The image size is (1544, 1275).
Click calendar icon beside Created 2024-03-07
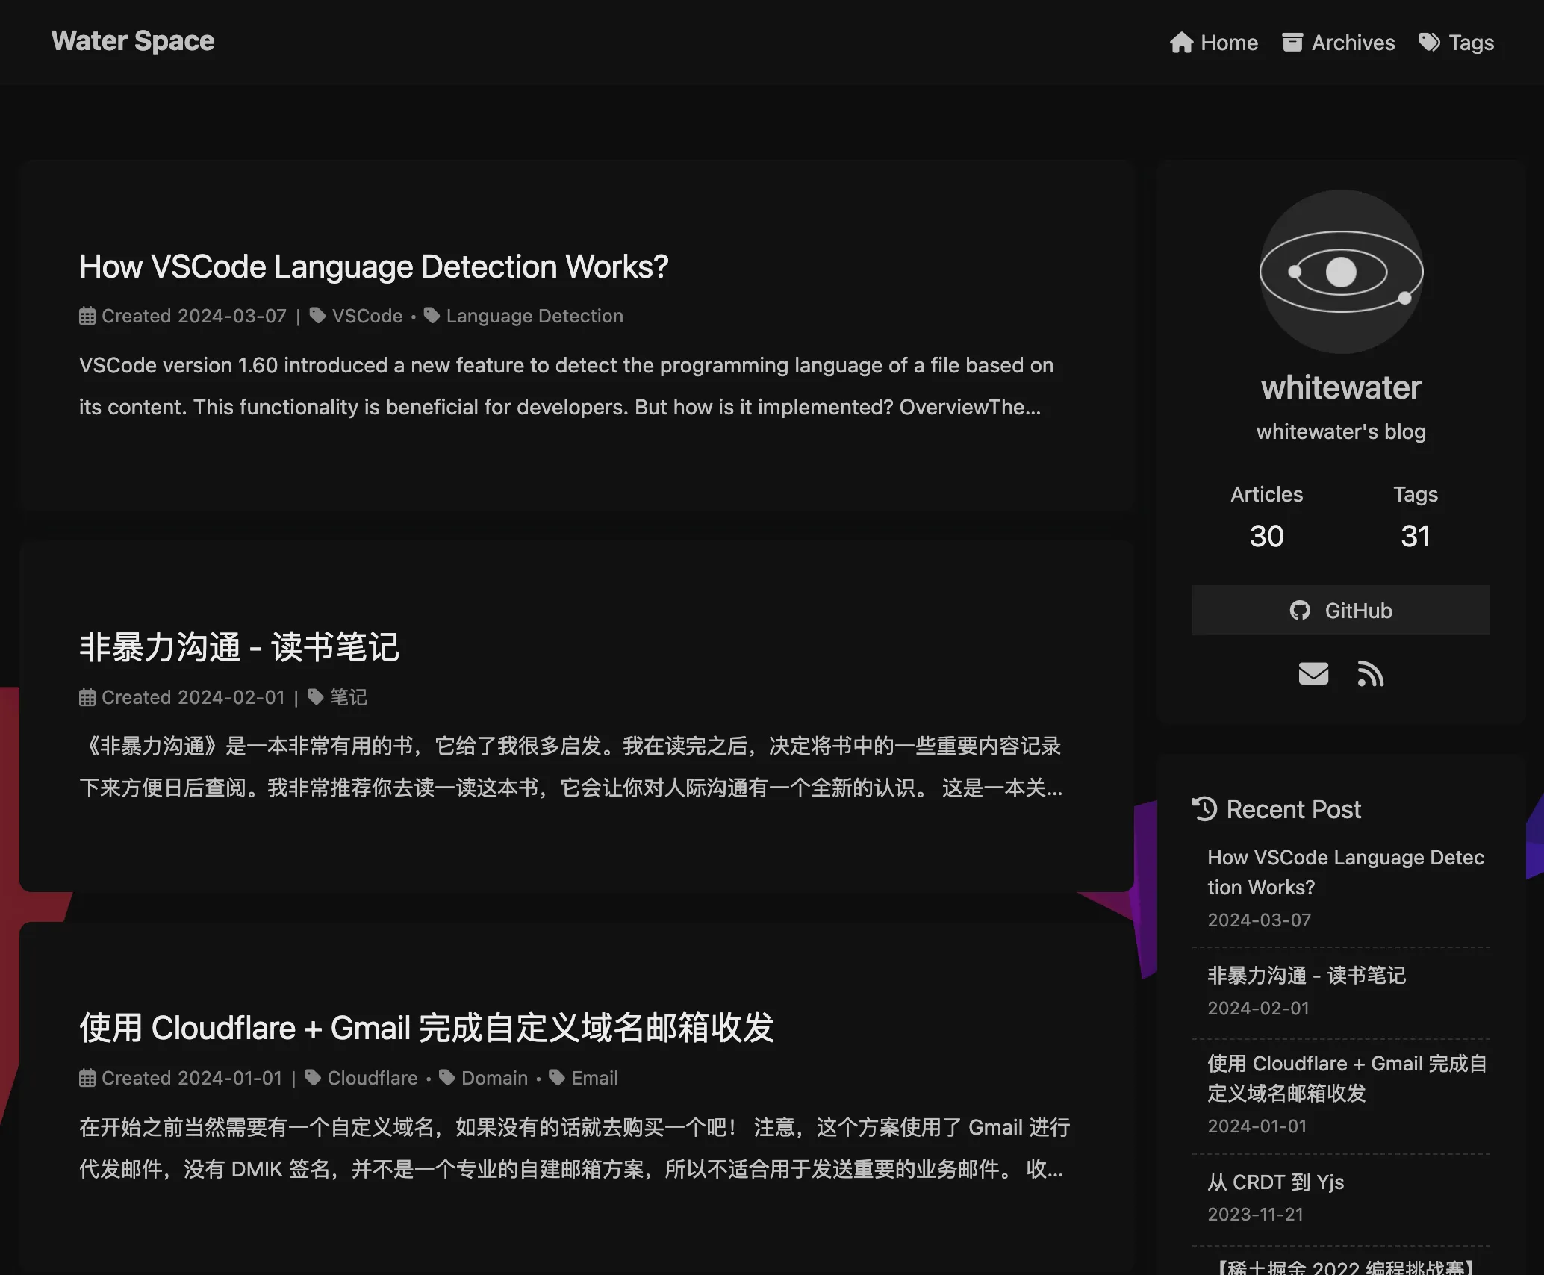pyautogui.click(x=87, y=316)
